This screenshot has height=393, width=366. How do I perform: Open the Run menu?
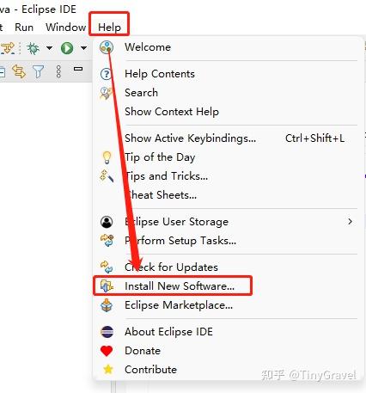[24, 28]
